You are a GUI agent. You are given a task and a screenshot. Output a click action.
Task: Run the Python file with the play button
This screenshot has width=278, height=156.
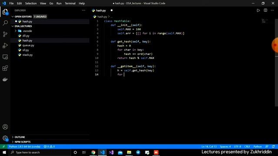pyautogui.click(x=258, y=10)
